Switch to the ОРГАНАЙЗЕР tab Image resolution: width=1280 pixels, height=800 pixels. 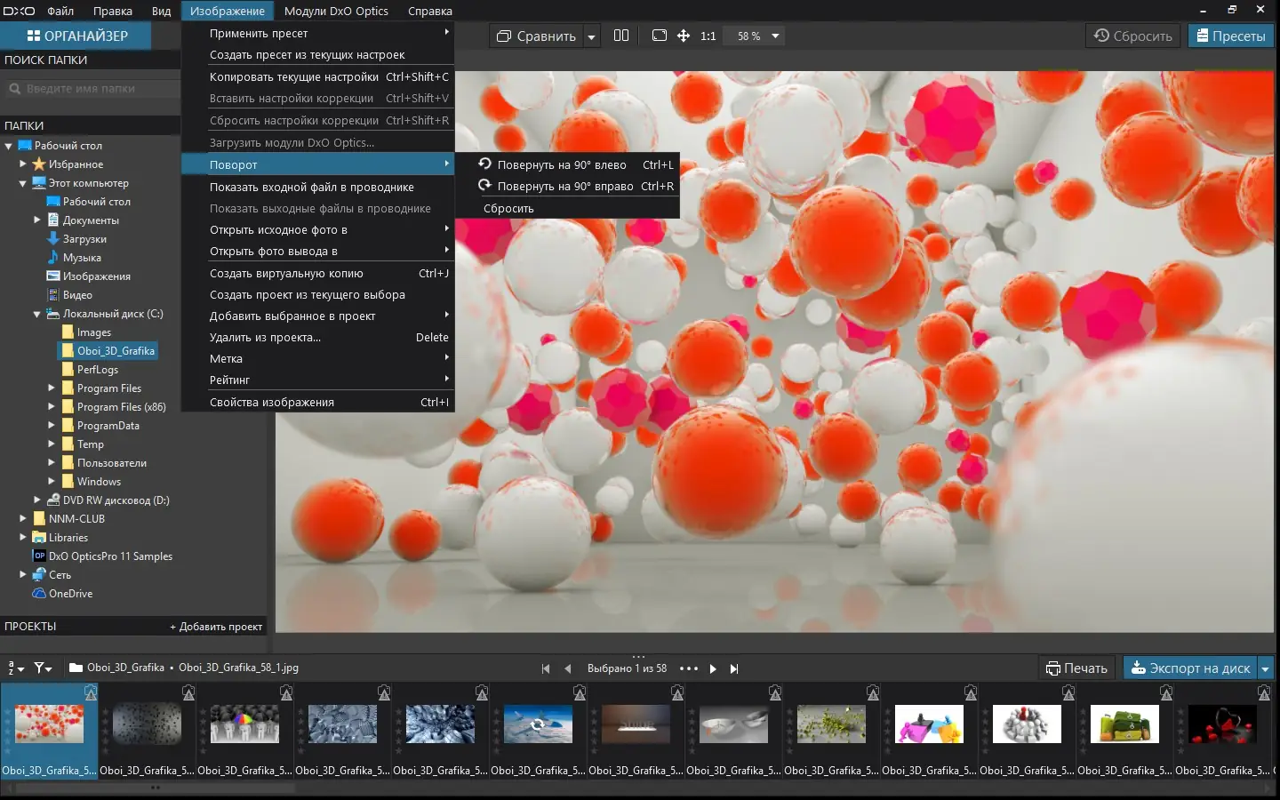pos(76,36)
